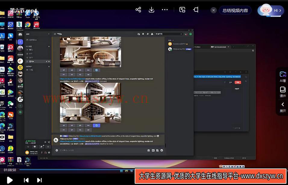Screen dimensions: 288x185
Task: Click reroll icon under first image grid
Action: coord(96,70)
